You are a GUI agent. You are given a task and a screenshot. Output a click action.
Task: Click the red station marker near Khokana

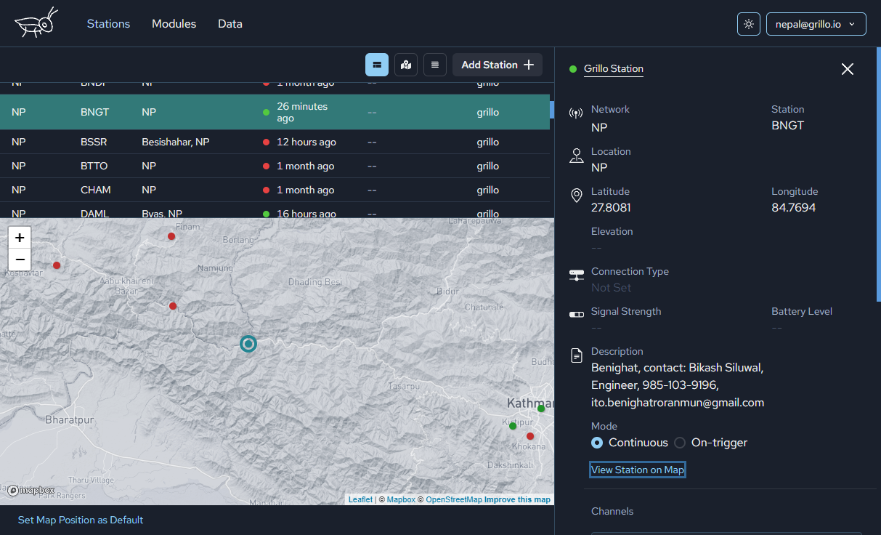(x=530, y=436)
